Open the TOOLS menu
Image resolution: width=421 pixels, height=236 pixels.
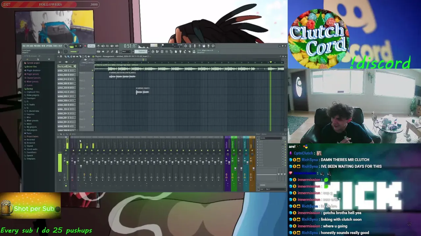[x=55, y=46]
